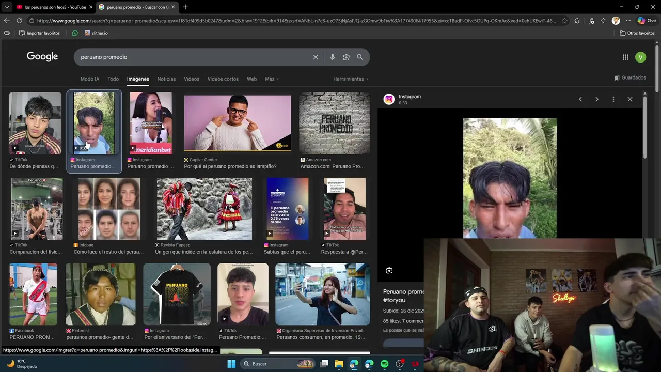Open the Edge profile avatar
This screenshot has width=661, height=372.
pyautogui.click(x=616, y=21)
